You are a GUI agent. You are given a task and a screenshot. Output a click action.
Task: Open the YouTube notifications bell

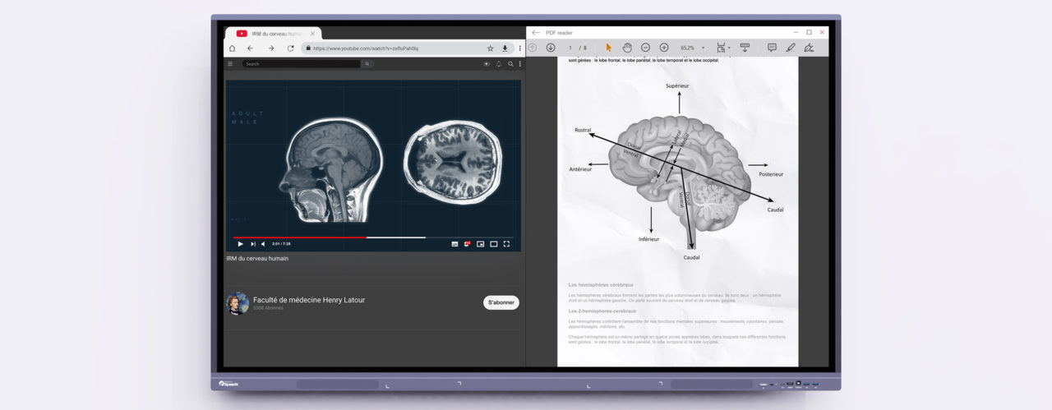point(498,64)
